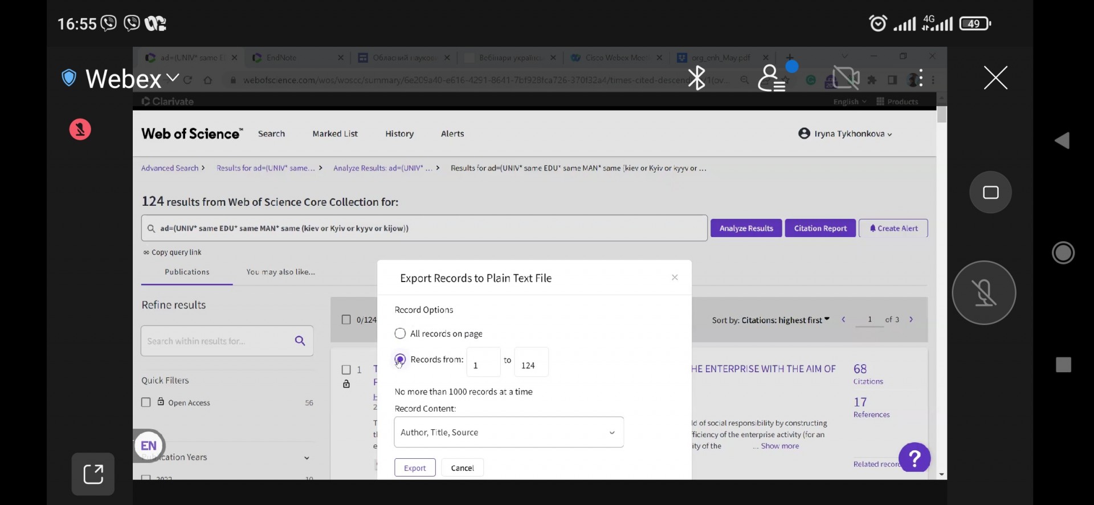The height and width of the screenshot is (505, 1094).
Task: Tap the Webex participants list icon
Action: coord(771,79)
